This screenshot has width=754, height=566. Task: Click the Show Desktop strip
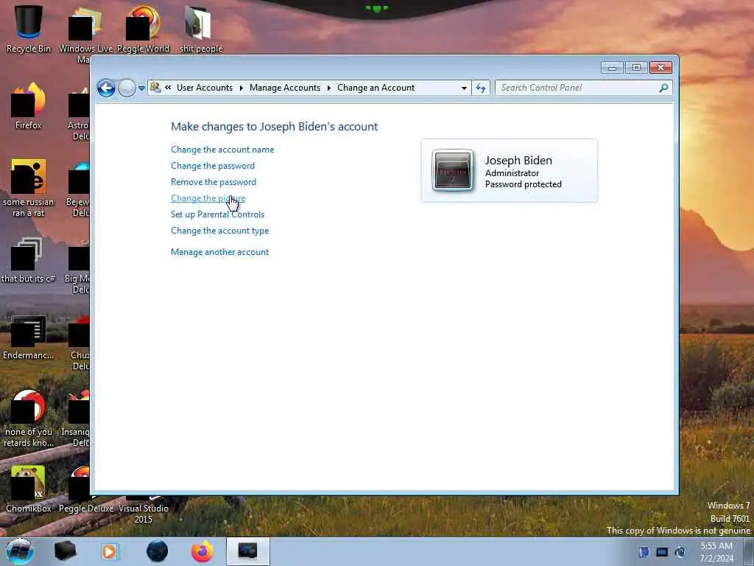pyautogui.click(x=749, y=552)
